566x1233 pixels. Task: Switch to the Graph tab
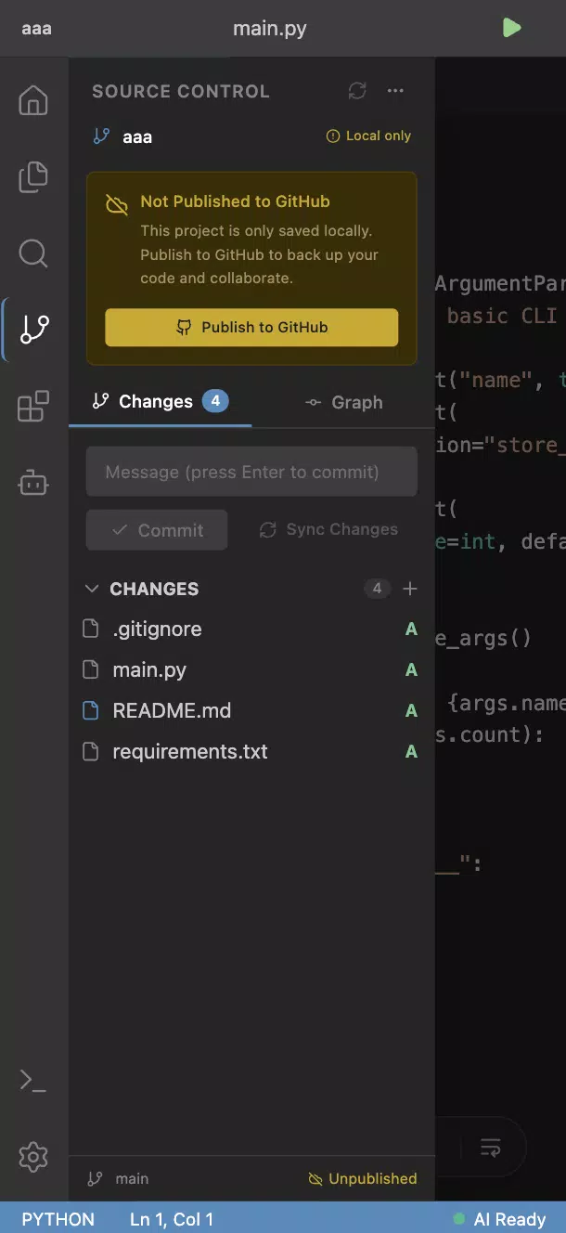[343, 402]
